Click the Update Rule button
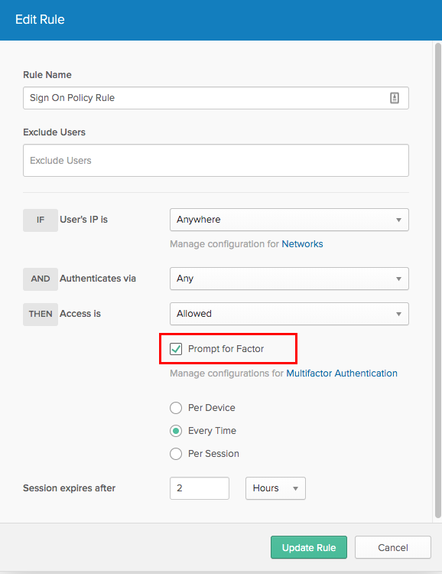The width and height of the screenshot is (442, 574). (309, 547)
